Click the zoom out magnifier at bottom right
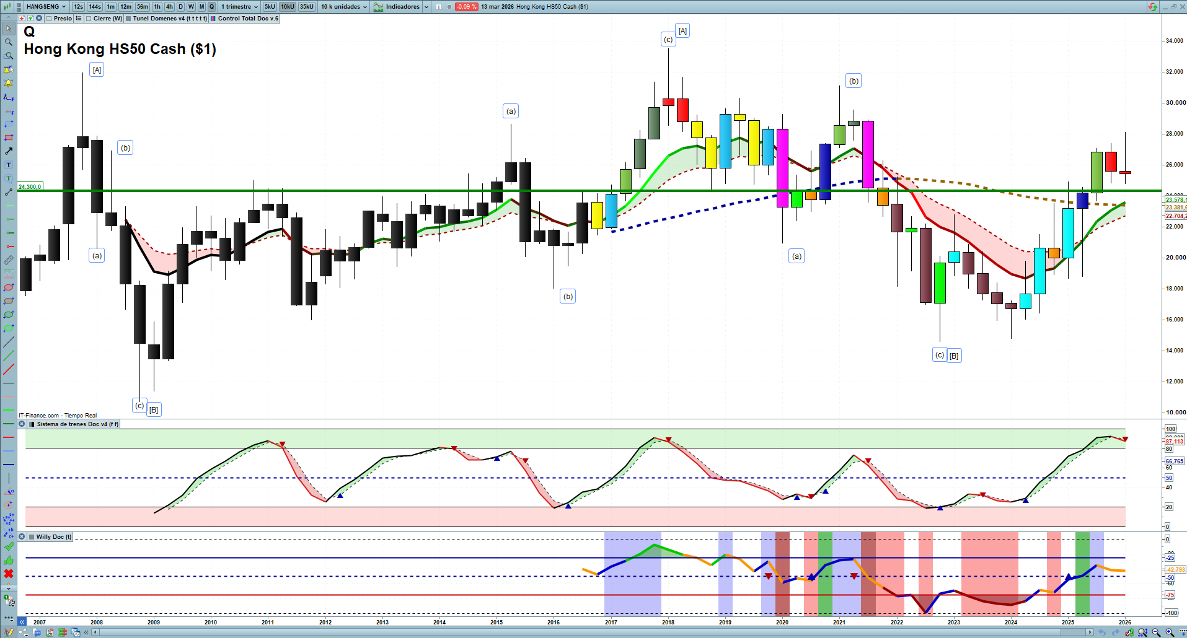Viewport: 1187px width, 638px height. pyautogui.click(x=1156, y=632)
